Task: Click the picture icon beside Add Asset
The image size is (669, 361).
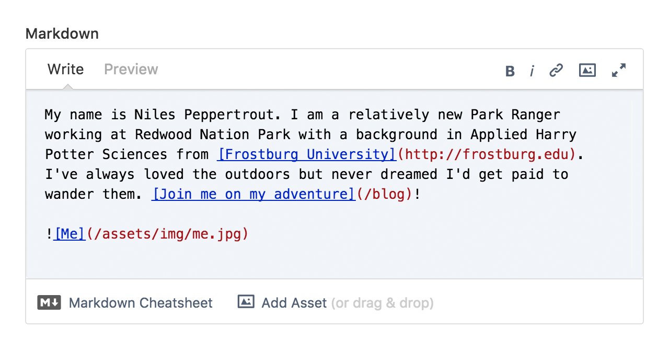Action: (x=246, y=301)
